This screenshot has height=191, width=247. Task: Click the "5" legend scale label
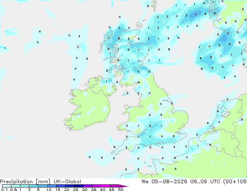pos(38,189)
